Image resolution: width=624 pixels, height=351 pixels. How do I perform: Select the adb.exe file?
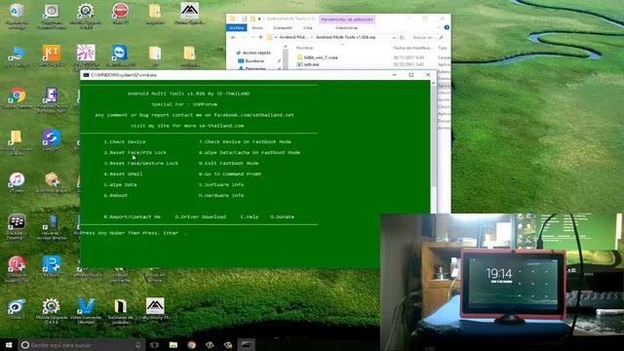(308, 64)
